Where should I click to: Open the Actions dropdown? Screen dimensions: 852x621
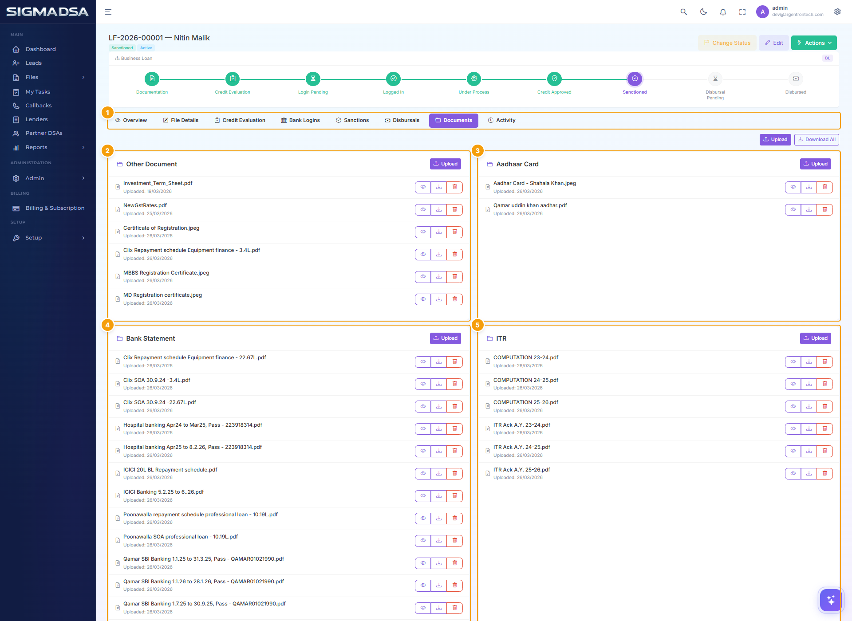pos(814,43)
